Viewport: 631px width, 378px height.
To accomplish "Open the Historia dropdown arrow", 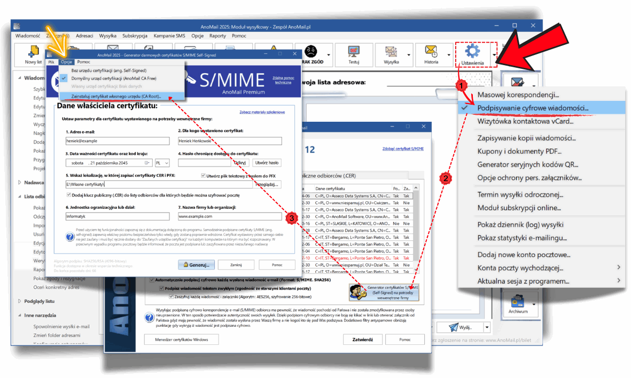I will coord(449,54).
